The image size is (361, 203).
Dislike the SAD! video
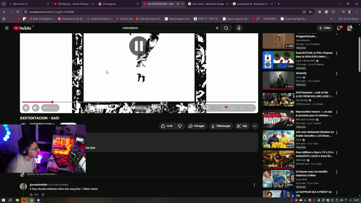(x=180, y=126)
